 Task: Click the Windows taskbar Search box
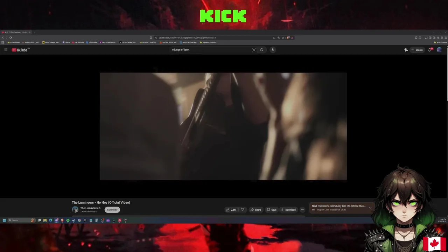22,220
